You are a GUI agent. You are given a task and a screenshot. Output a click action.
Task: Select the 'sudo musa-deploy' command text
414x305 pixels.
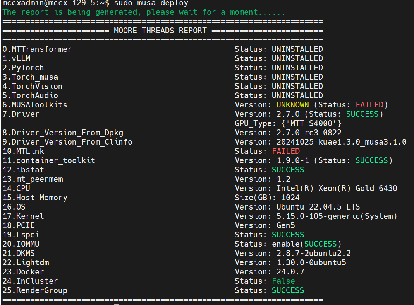tap(151, 3)
